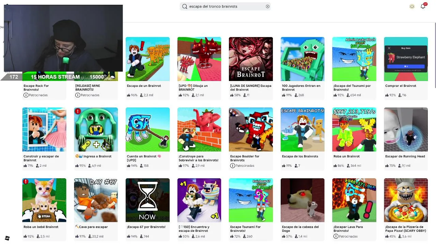
Task: Open 'Roba un bebé Brainrot' cat thumbnail
Action: 44,200
